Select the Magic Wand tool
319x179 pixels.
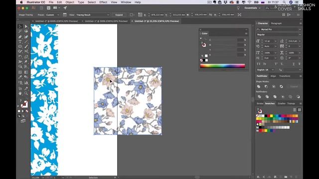pyautogui.click(x=20, y=31)
